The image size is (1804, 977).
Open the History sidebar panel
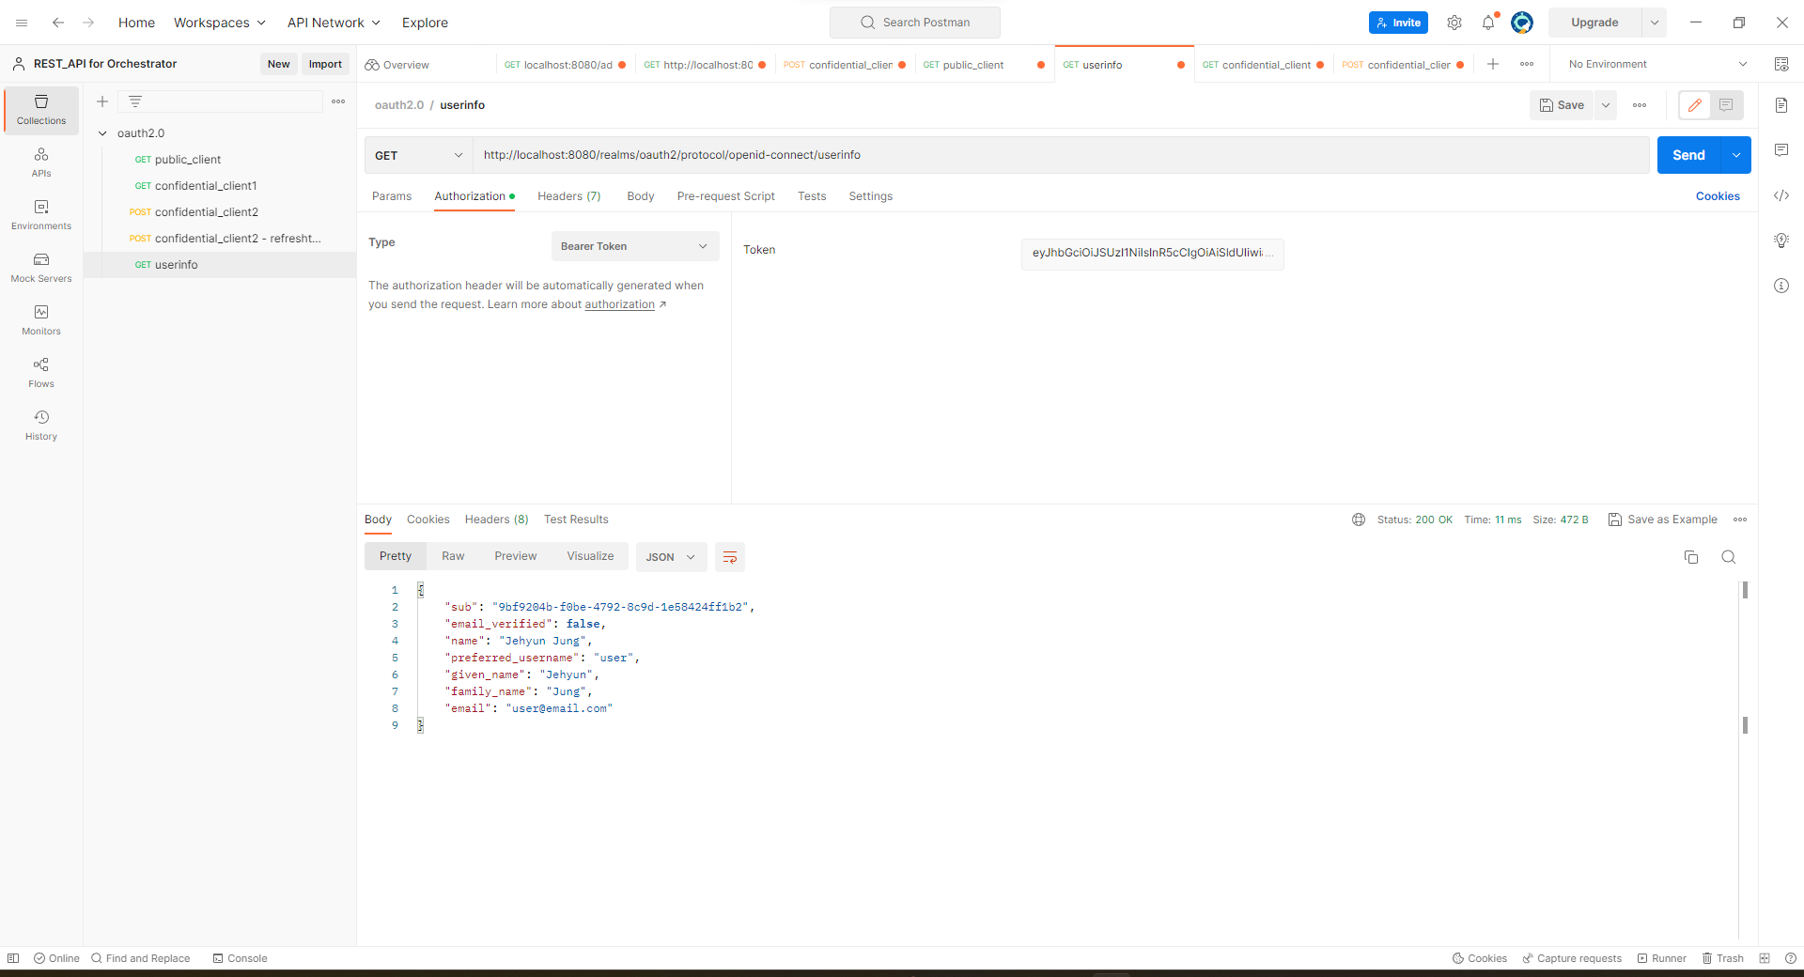click(41, 426)
